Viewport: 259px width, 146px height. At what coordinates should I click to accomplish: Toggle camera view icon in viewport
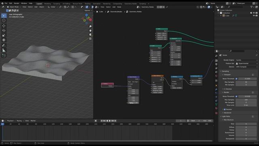tap(90, 34)
